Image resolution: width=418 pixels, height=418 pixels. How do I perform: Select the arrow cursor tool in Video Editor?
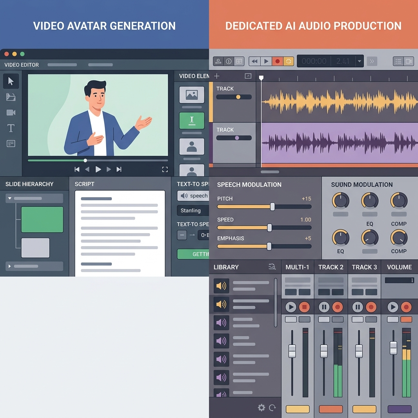tap(11, 81)
